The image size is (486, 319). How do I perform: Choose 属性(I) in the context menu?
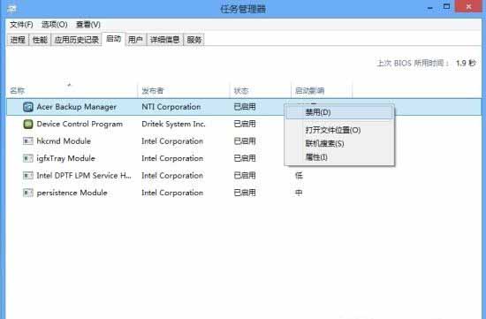click(x=339, y=157)
